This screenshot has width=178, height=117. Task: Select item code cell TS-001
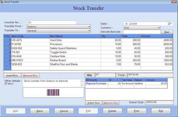30,52
